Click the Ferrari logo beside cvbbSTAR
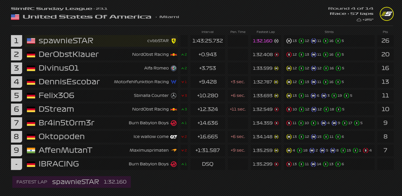 pos(174,41)
